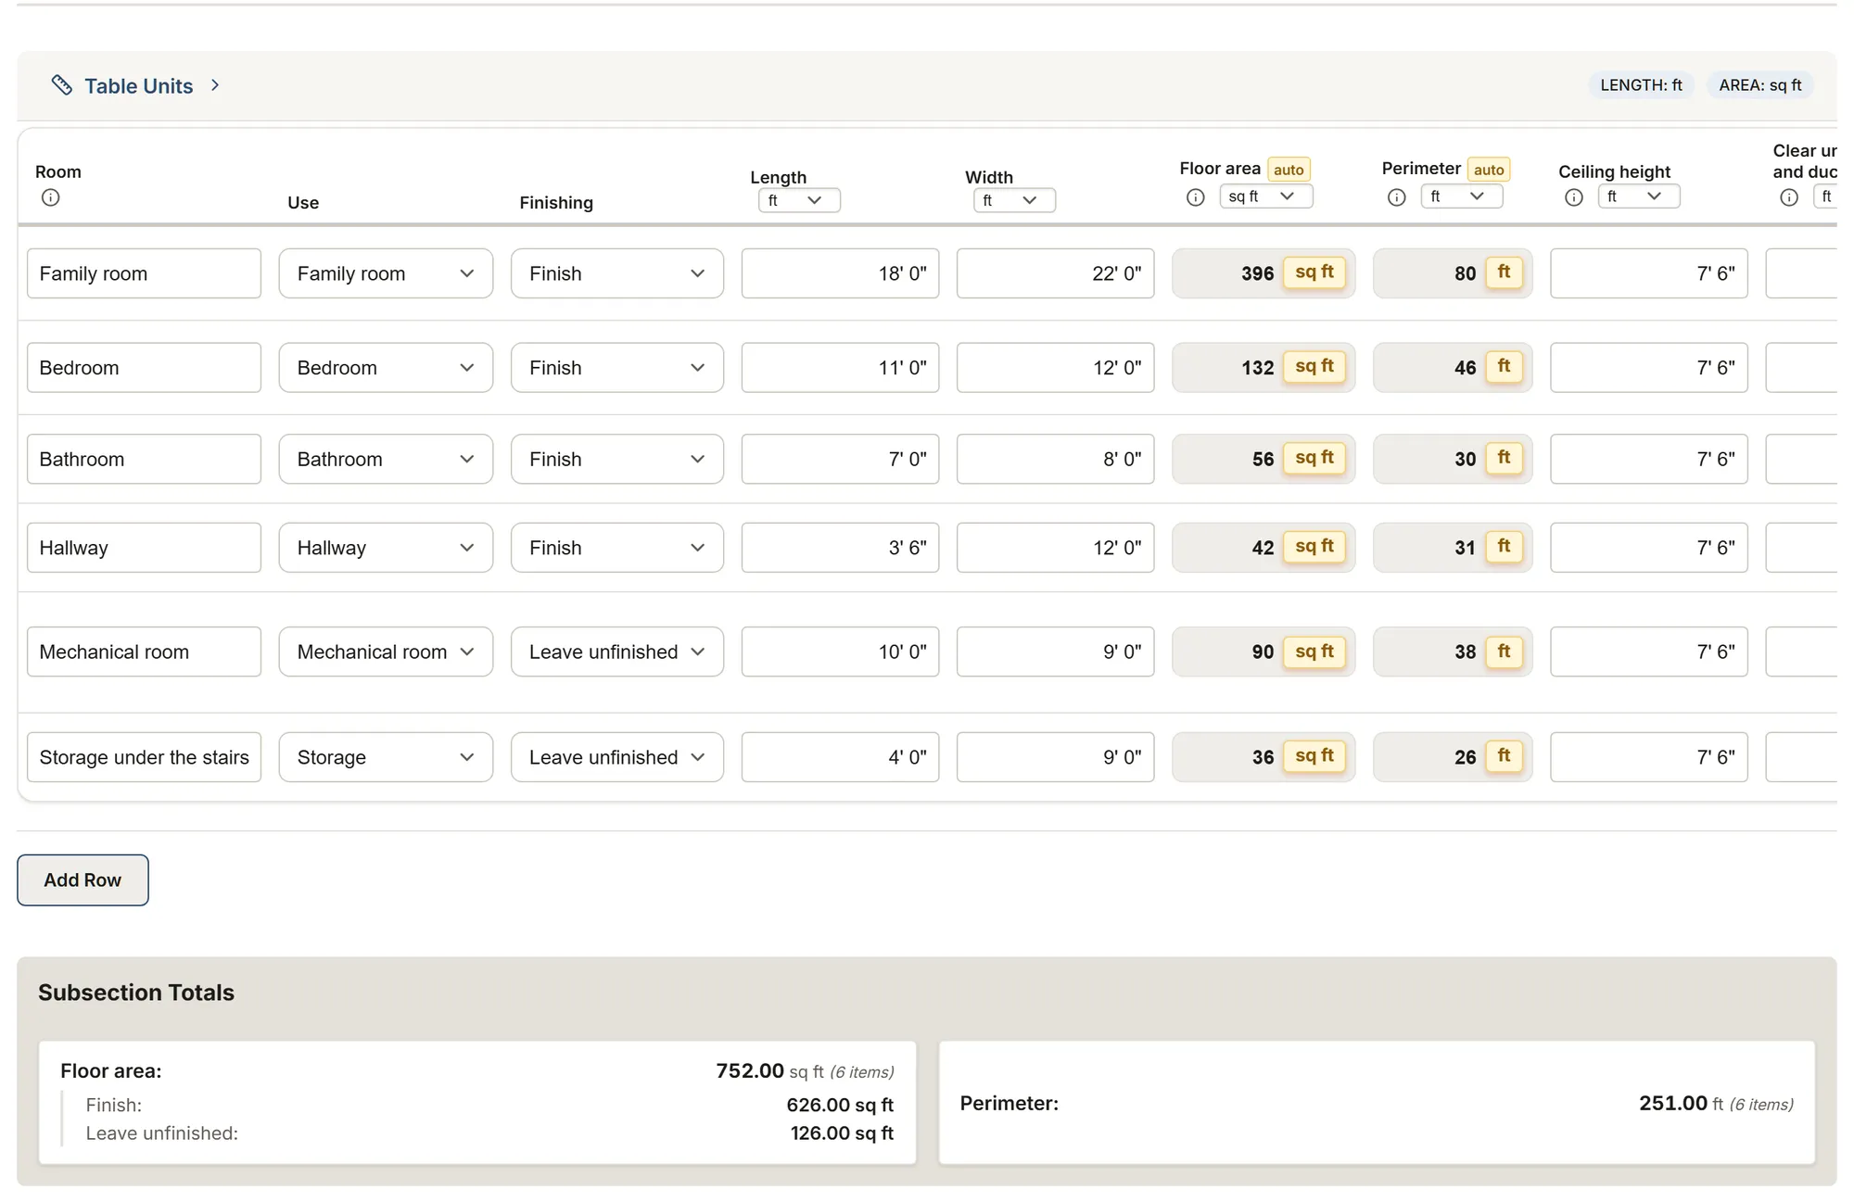Open Finishing dropdown for Mechanical room
1854x1202 pixels.
tap(617, 652)
